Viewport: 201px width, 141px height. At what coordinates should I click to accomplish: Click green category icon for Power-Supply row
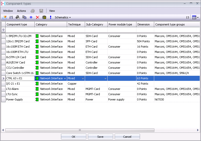[37, 99]
